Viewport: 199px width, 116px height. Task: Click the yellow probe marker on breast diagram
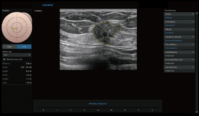[15, 29]
